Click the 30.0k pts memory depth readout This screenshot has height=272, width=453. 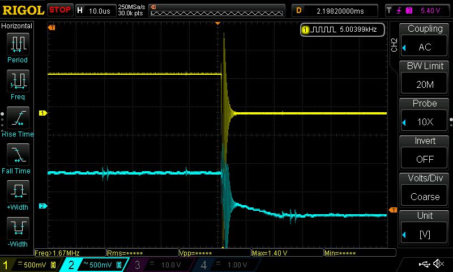pyautogui.click(x=130, y=13)
